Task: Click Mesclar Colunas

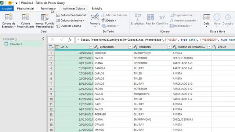Action: (114, 15)
